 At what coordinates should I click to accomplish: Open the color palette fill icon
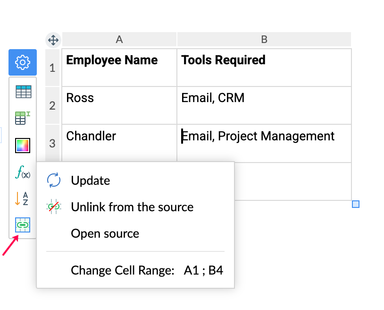23,146
